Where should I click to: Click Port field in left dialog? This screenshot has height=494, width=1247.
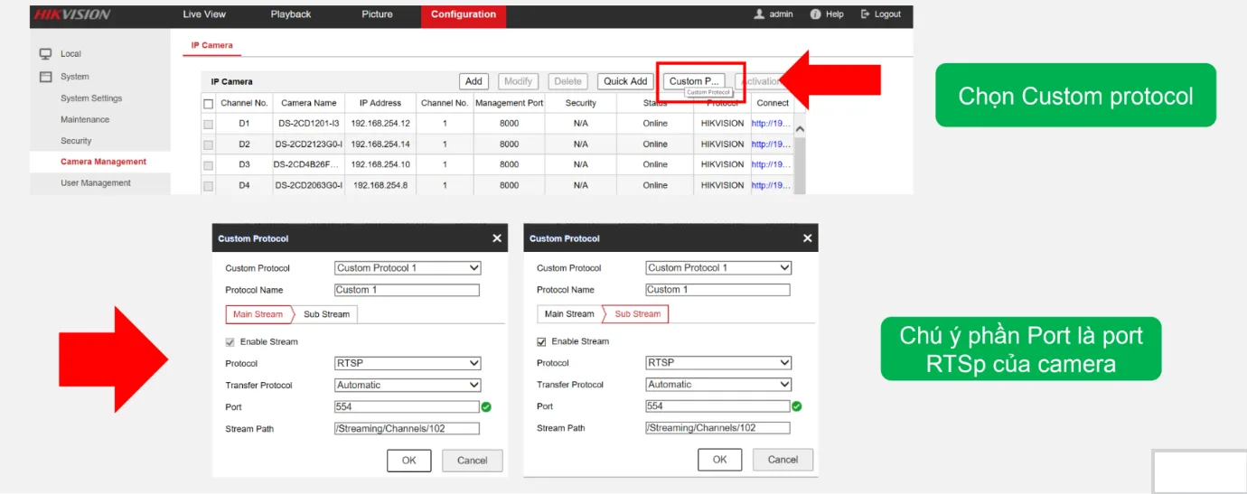pyautogui.click(x=407, y=407)
